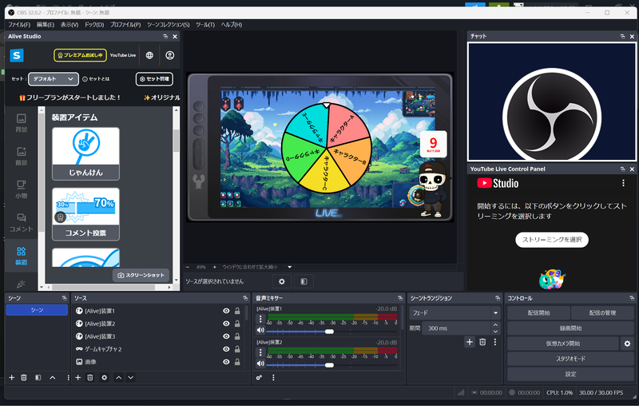Open the ファイル(F) menu
Viewport: 639px width, 406px height.
(x=19, y=25)
